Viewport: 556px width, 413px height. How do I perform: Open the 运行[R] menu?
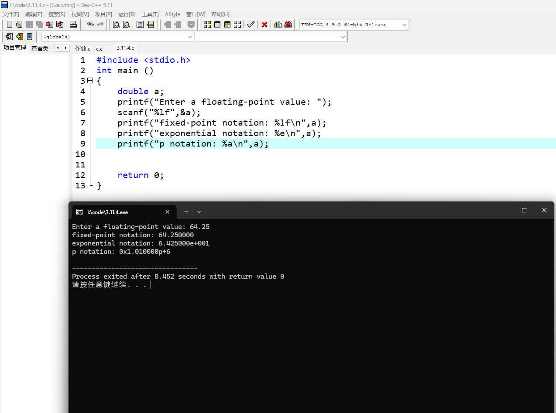click(x=127, y=14)
